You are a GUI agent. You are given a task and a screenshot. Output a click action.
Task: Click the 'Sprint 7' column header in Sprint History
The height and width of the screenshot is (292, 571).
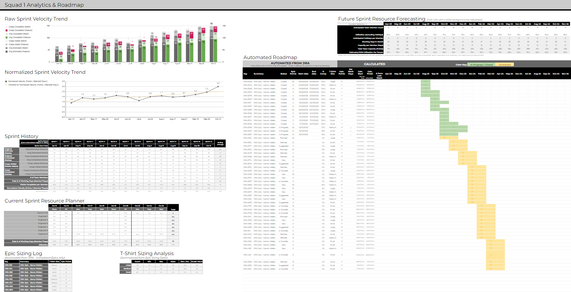tap(126, 142)
